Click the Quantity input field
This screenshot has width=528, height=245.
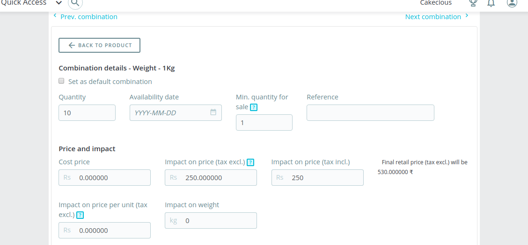[87, 113]
